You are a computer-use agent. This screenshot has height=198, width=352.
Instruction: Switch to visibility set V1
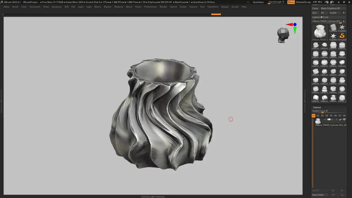(x=313, y=116)
